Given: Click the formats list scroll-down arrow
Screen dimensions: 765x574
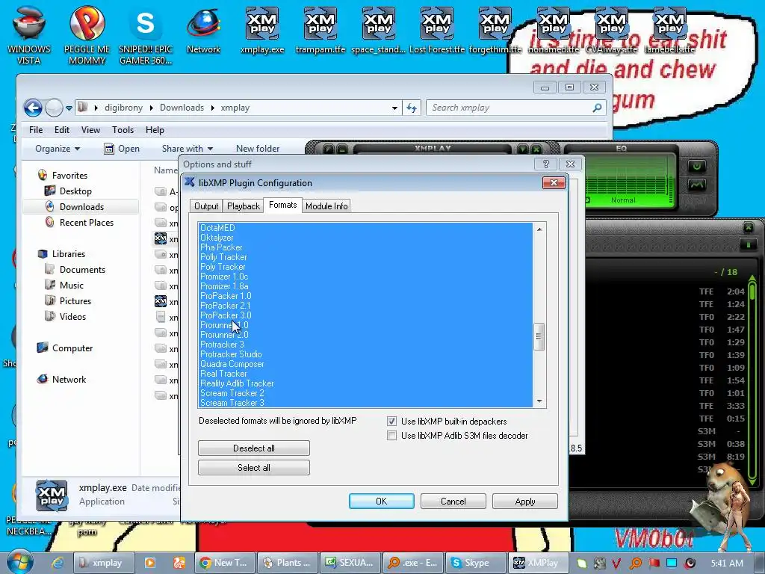Looking at the screenshot, I should click(539, 401).
